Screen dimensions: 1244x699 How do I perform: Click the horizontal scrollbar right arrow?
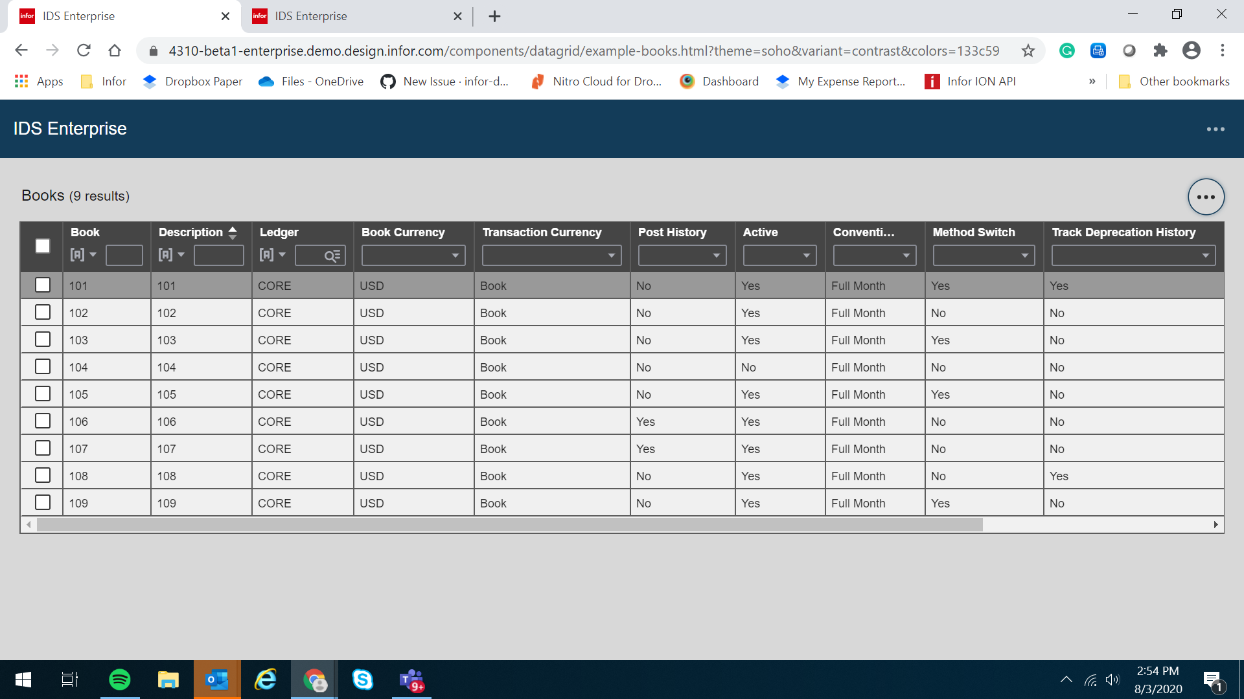(x=1215, y=525)
